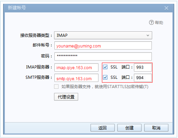Close the 新建帐号 dialog with X

[166, 8]
